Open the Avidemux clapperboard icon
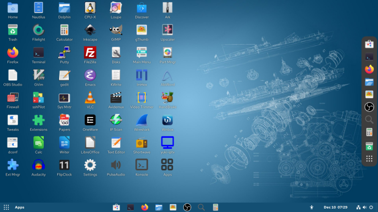The width and height of the screenshot is (378, 212). click(x=116, y=97)
